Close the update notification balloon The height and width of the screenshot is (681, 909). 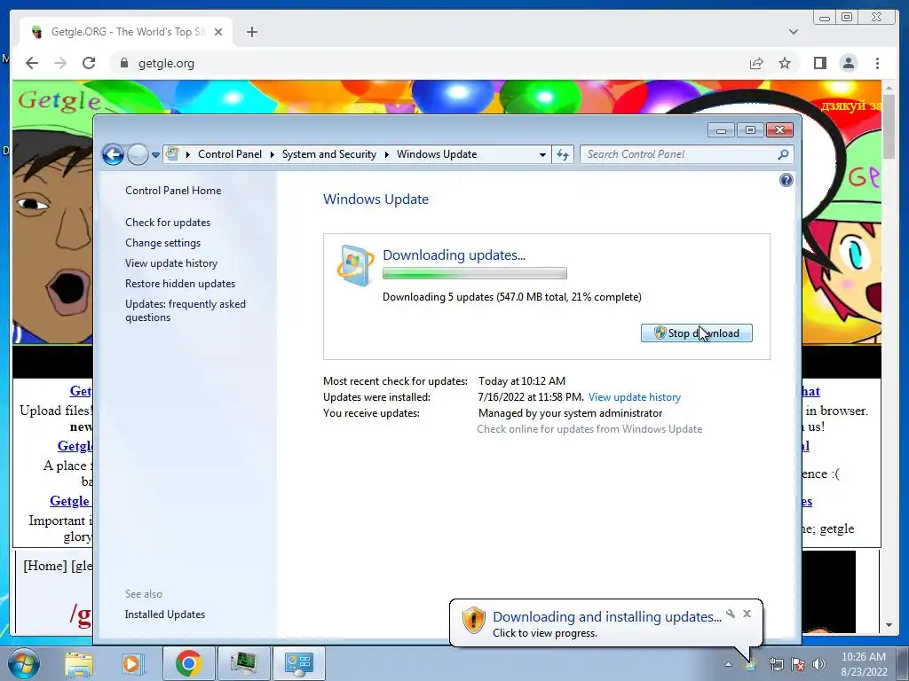click(747, 614)
